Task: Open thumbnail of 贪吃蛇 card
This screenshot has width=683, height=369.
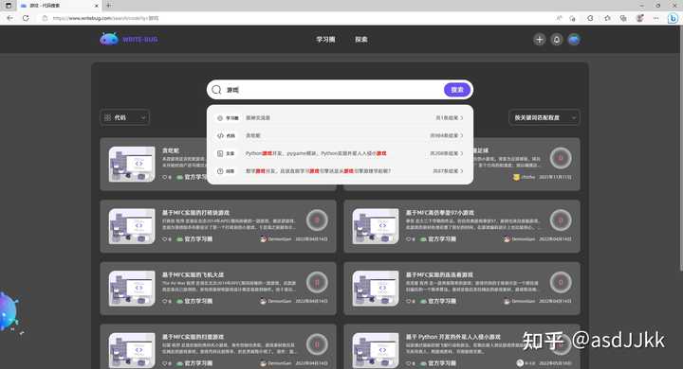Action: click(132, 164)
